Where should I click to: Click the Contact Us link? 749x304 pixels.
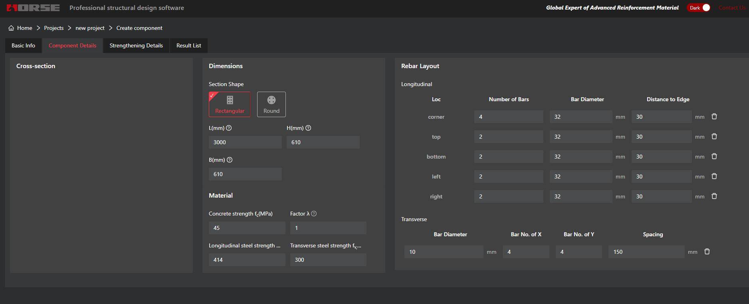[732, 8]
